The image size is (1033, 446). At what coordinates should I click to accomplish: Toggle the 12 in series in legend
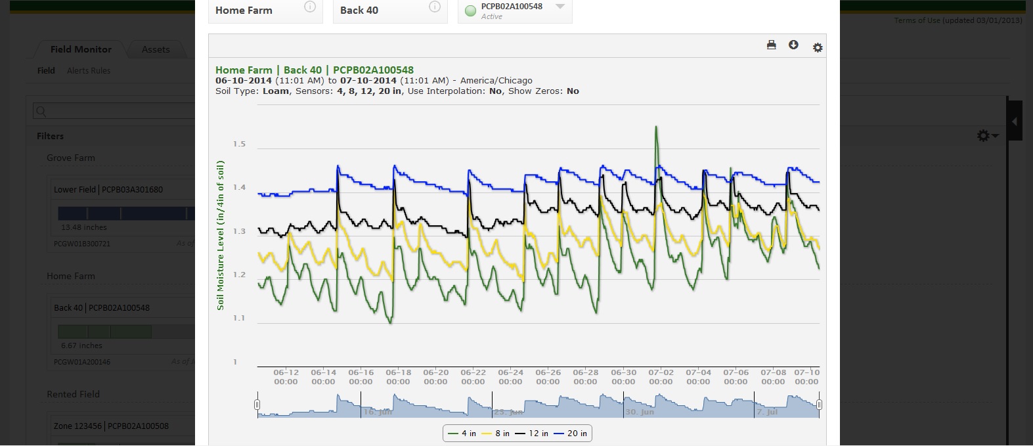532,434
